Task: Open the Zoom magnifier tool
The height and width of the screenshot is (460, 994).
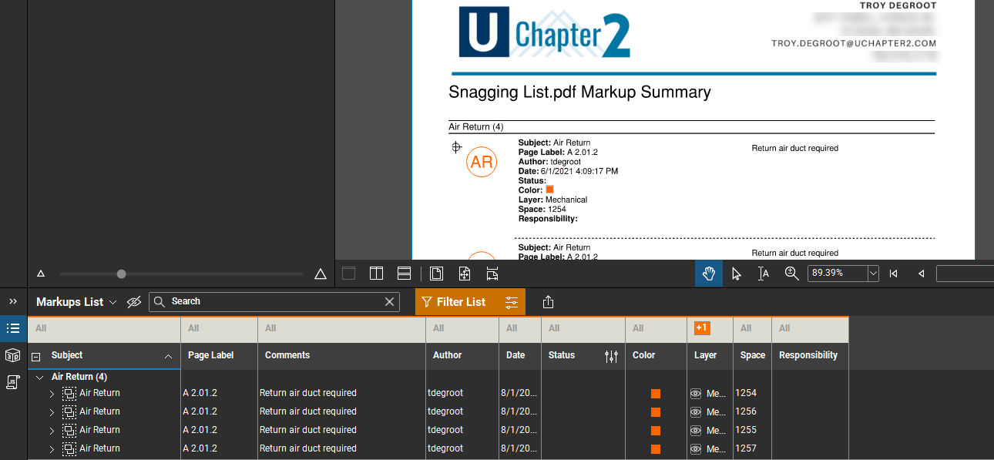Action: pos(791,274)
